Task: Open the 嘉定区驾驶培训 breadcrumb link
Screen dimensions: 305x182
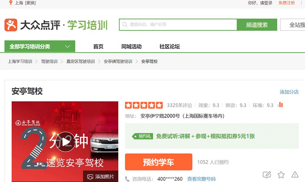Action: 81,62
